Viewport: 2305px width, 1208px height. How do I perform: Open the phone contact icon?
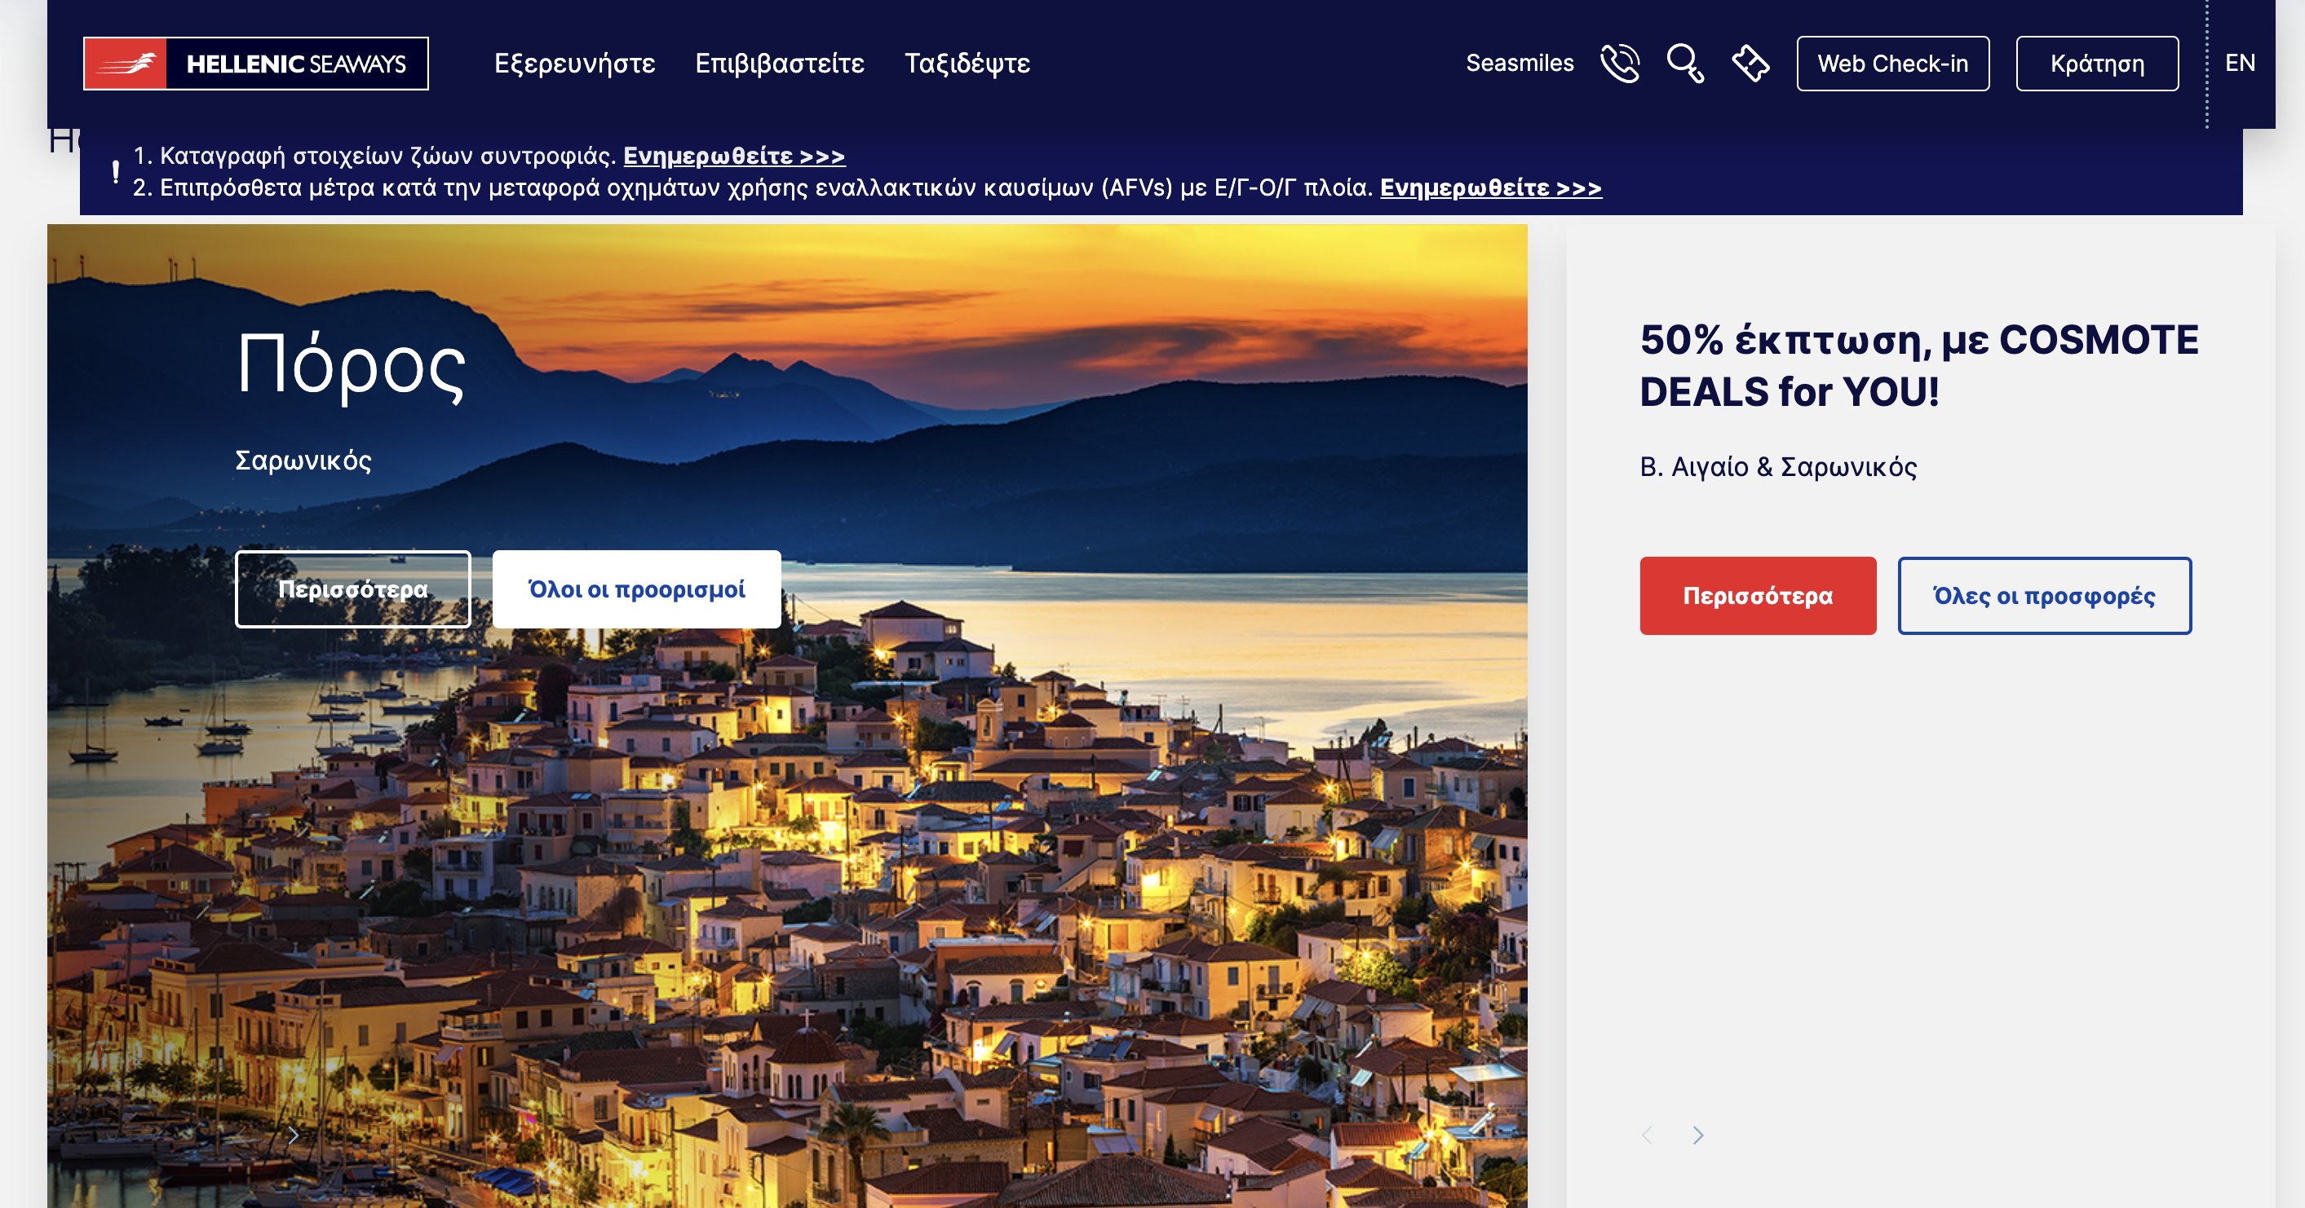pyautogui.click(x=1620, y=64)
